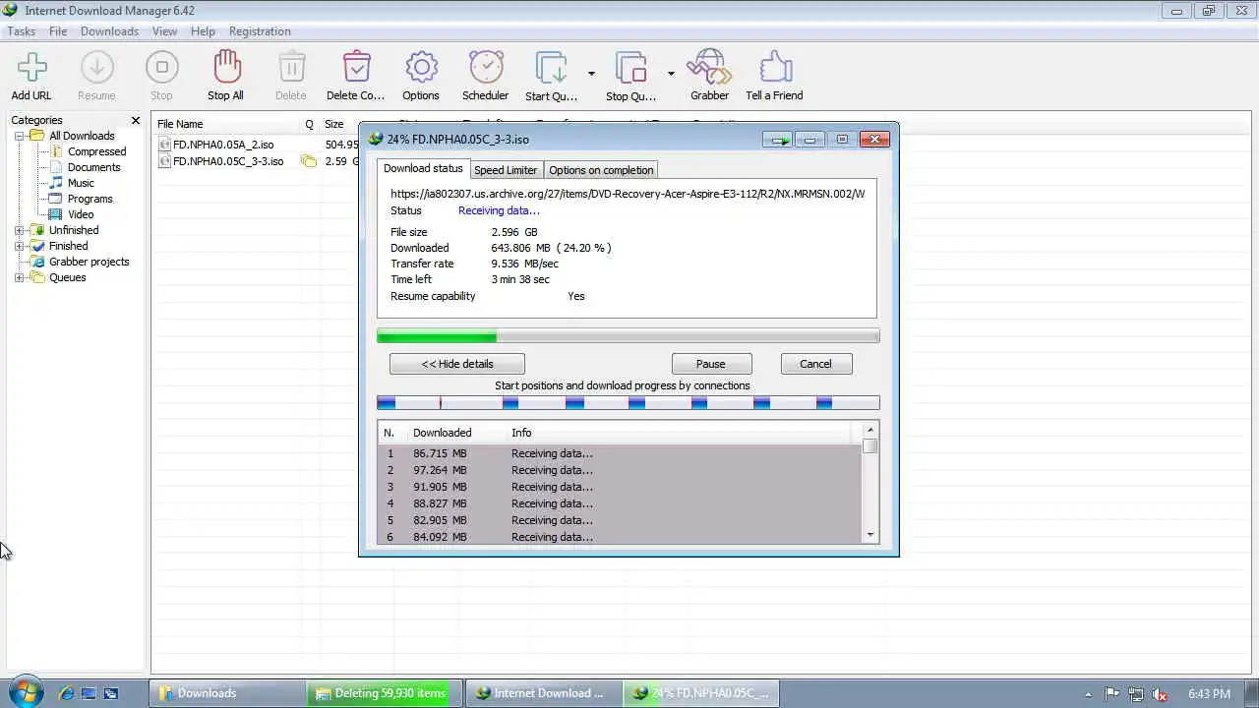Select the Programs category
Viewport: 1259px width, 708px height.
[90, 199]
